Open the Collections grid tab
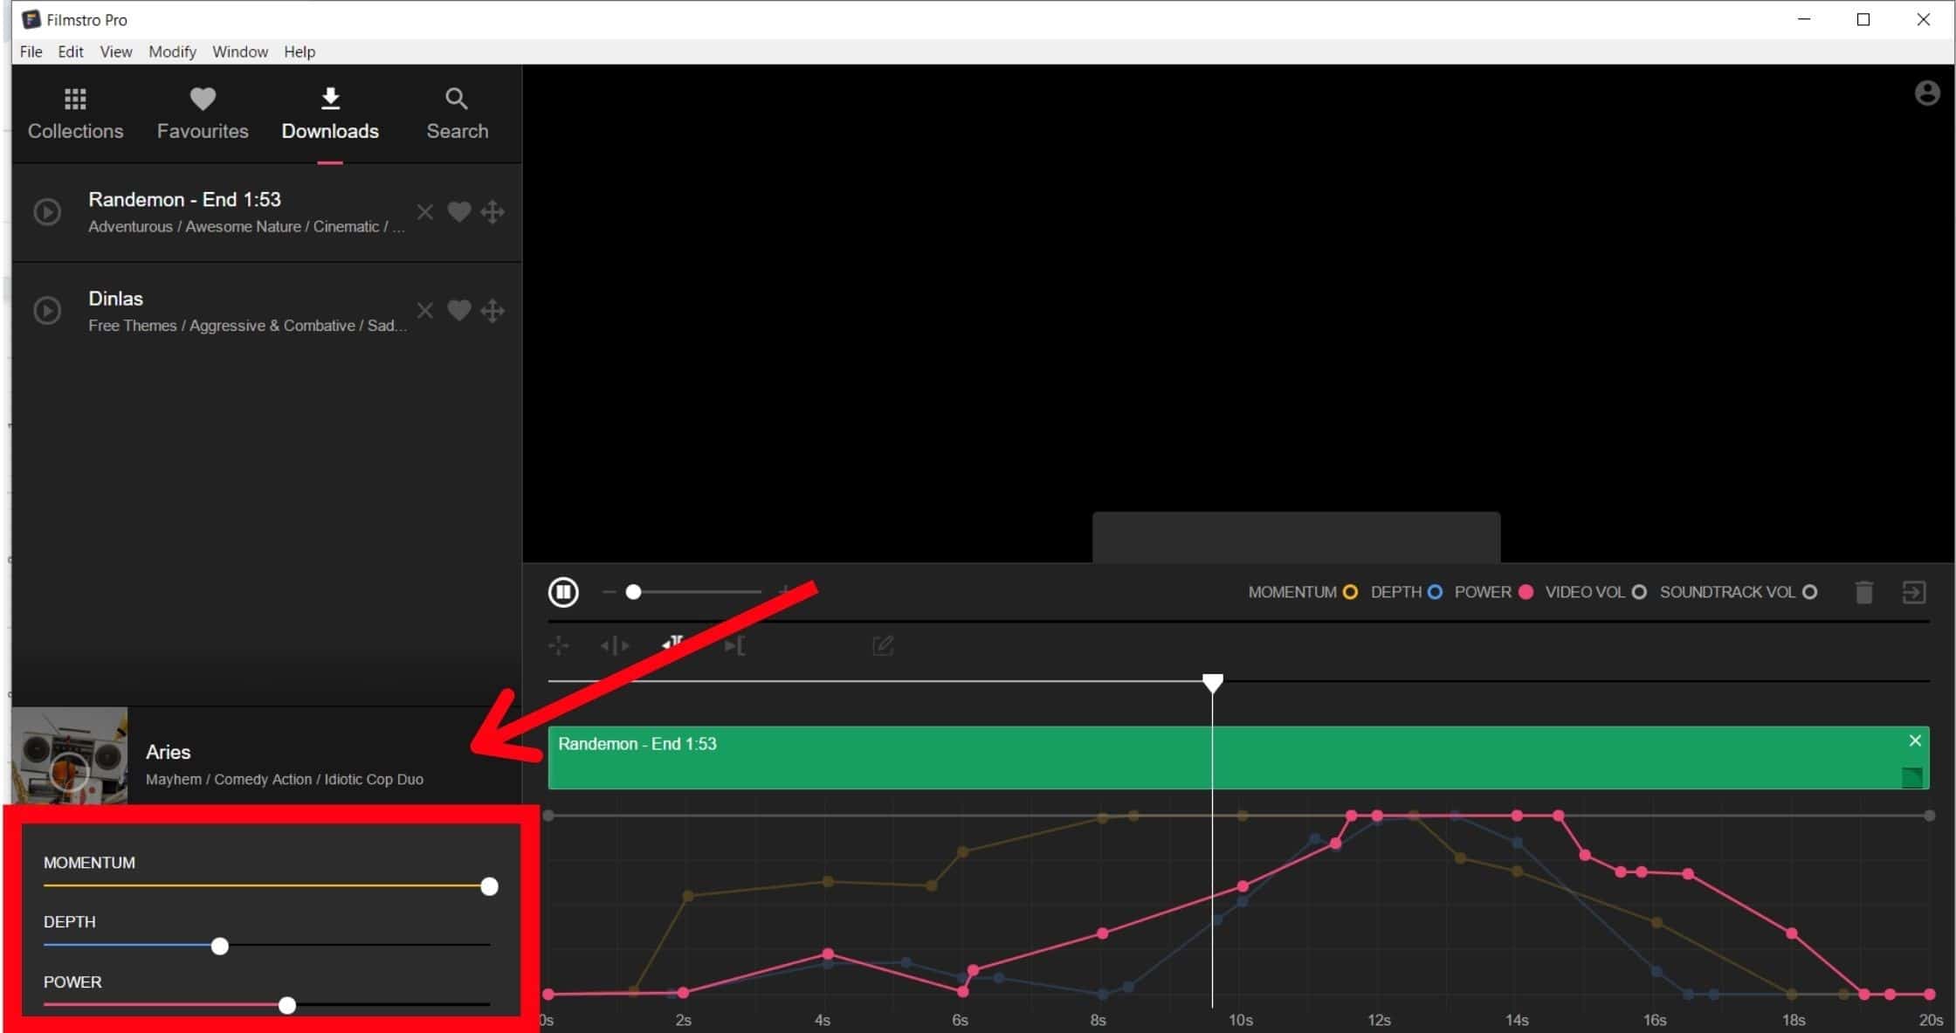This screenshot has height=1033, width=1956. click(x=75, y=114)
